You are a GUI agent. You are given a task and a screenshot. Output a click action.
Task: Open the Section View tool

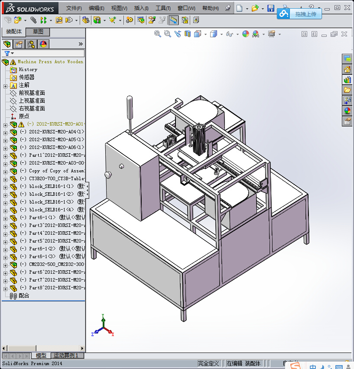point(187,34)
